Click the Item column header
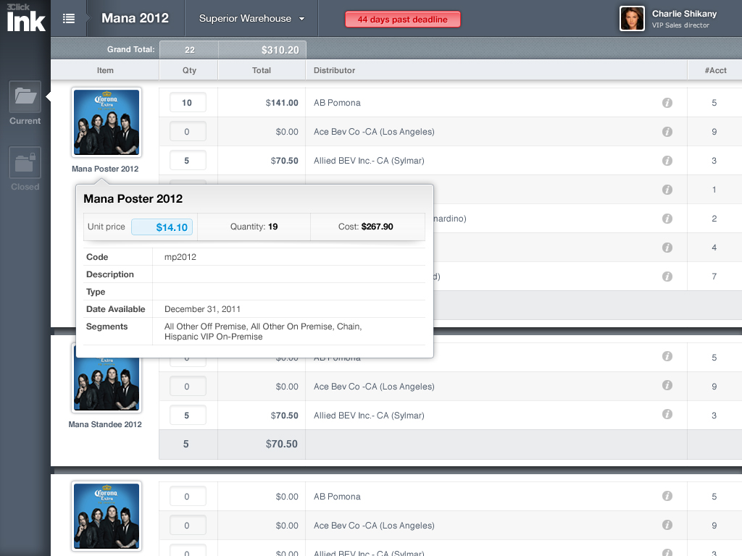Image resolution: width=742 pixels, height=556 pixels. point(105,70)
